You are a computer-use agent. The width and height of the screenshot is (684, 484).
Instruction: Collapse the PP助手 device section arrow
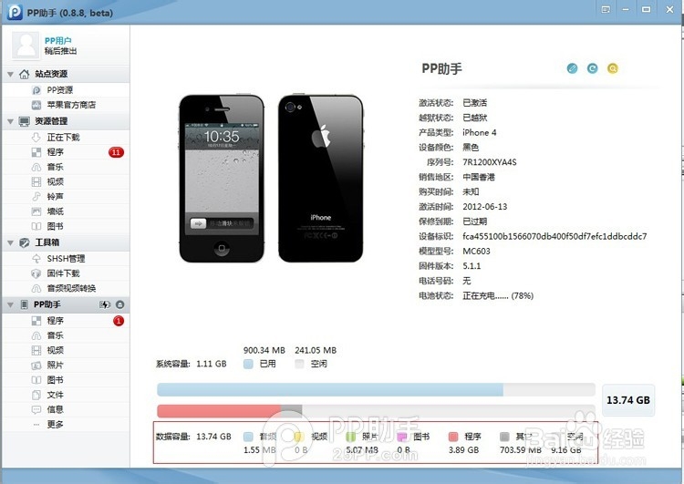(x=10, y=304)
